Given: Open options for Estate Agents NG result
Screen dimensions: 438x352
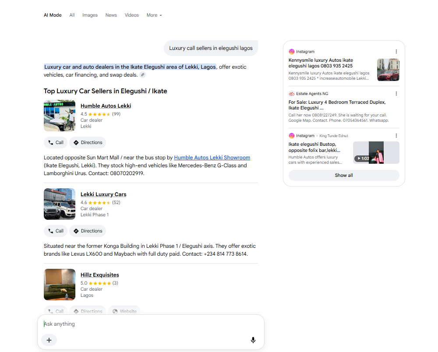Looking at the screenshot, I should pyautogui.click(x=396, y=94).
